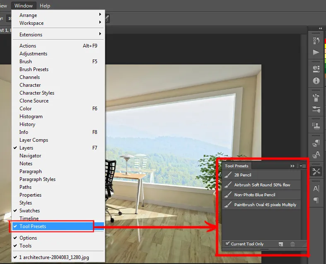
Task: Pick the red swatch at right edge
Action: click(x=325, y=41)
